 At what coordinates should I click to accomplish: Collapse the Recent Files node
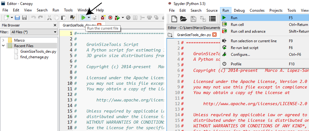click(3, 46)
